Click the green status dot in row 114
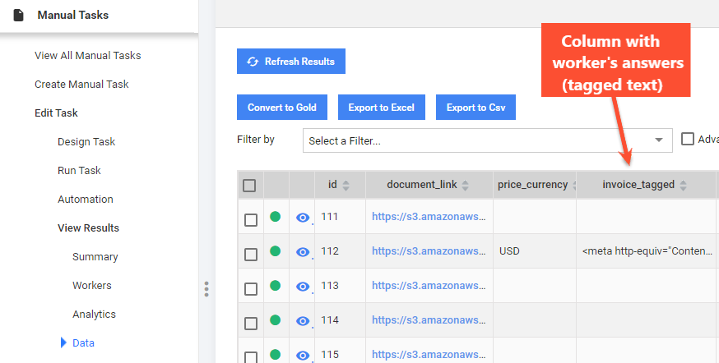This screenshot has height=363, width=719. click(275, 320)
